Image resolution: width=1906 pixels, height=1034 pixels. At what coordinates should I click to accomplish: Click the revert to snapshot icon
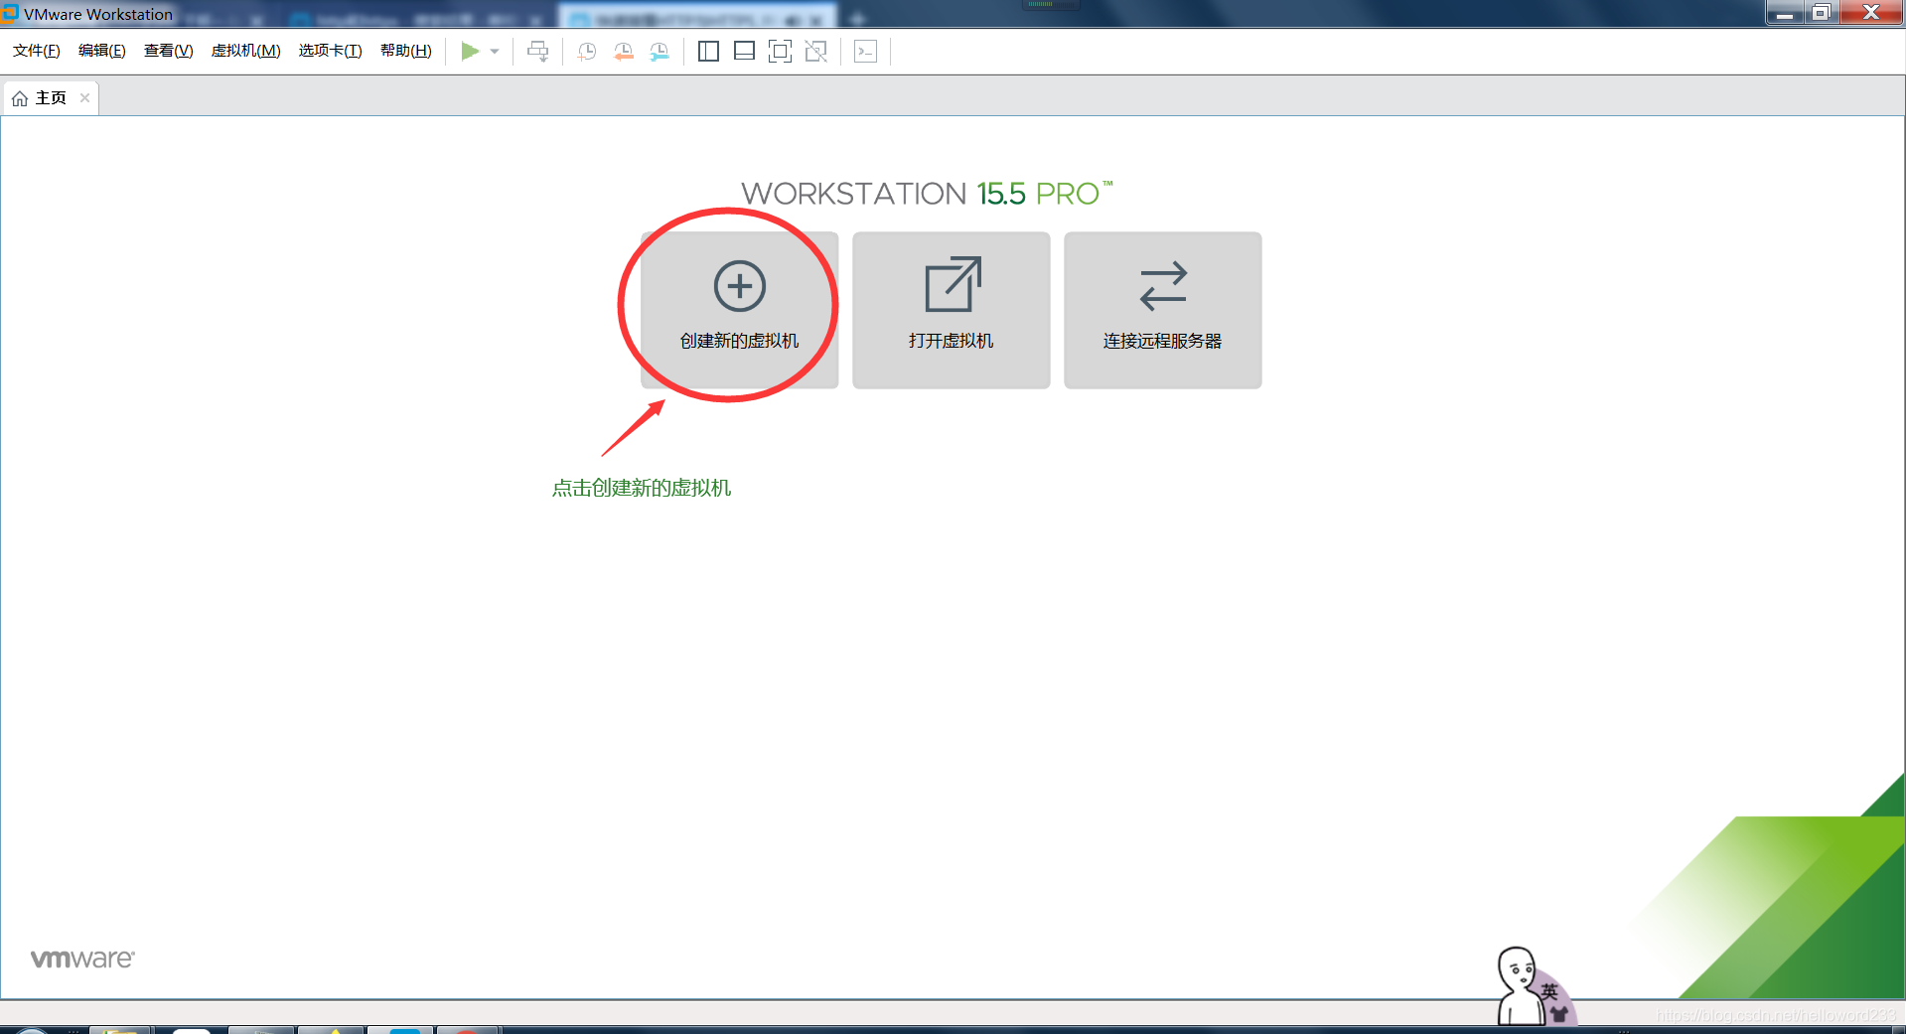click(623, 52)
